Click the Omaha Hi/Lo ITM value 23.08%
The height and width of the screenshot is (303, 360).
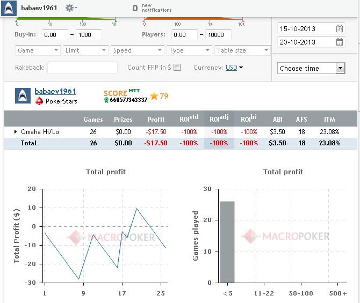click(x=329, y=132)
